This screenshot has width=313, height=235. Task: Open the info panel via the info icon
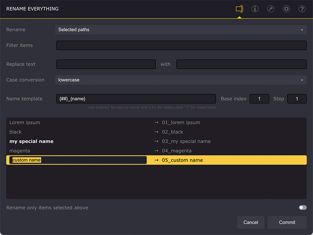click(x=255, y=8)
